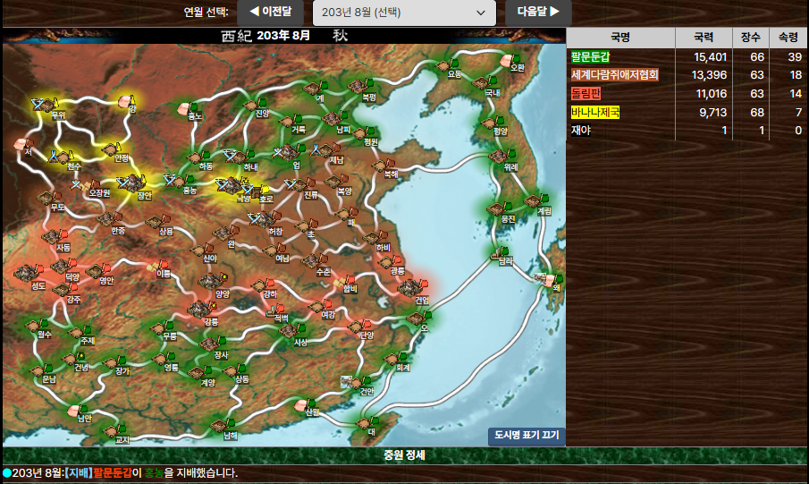Click 팔문둔갑 in the 중원 정세 log

(113, 472)
